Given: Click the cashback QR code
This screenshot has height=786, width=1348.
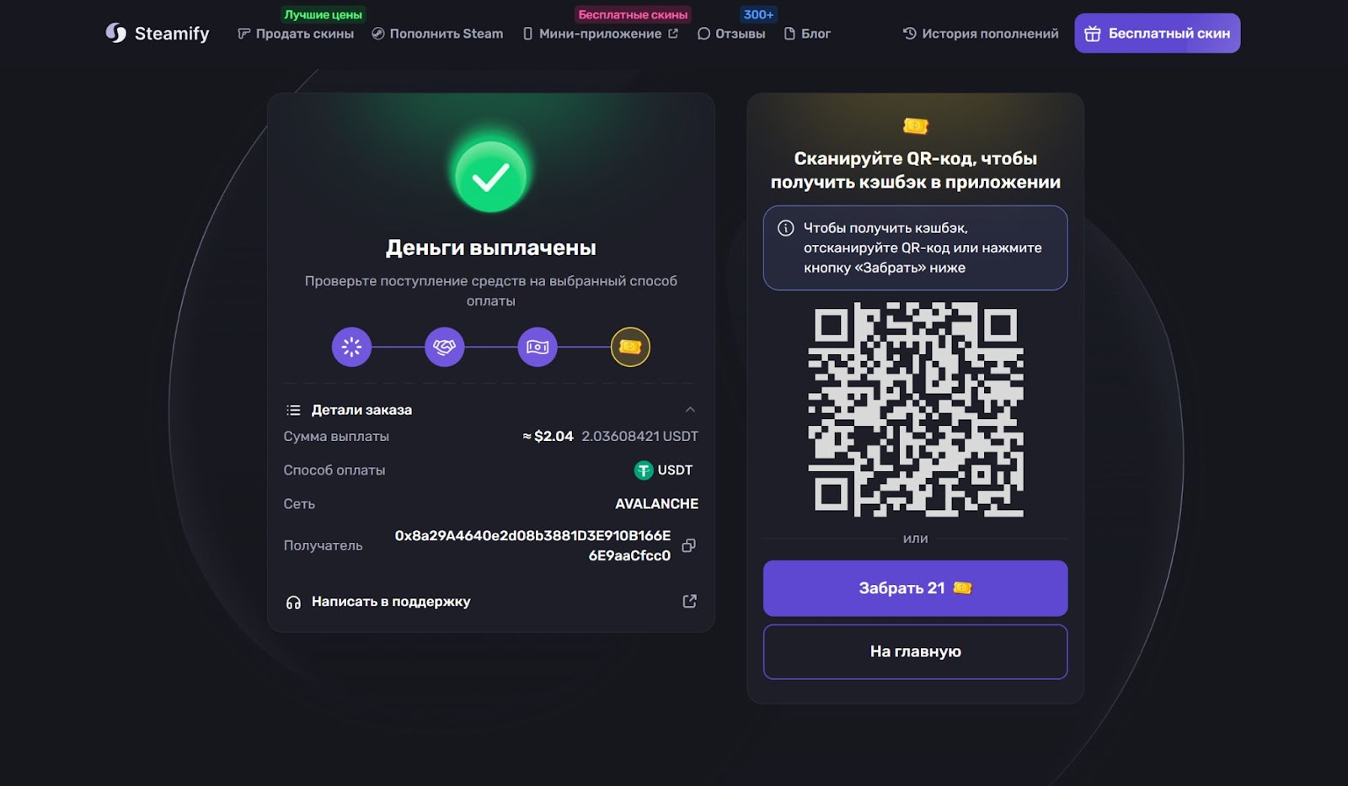Looking at the screenshot, I should tap(915, 409).
